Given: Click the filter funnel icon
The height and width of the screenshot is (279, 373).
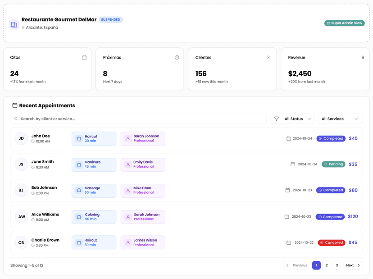Looking at the screenshot, I should [277, 119].
